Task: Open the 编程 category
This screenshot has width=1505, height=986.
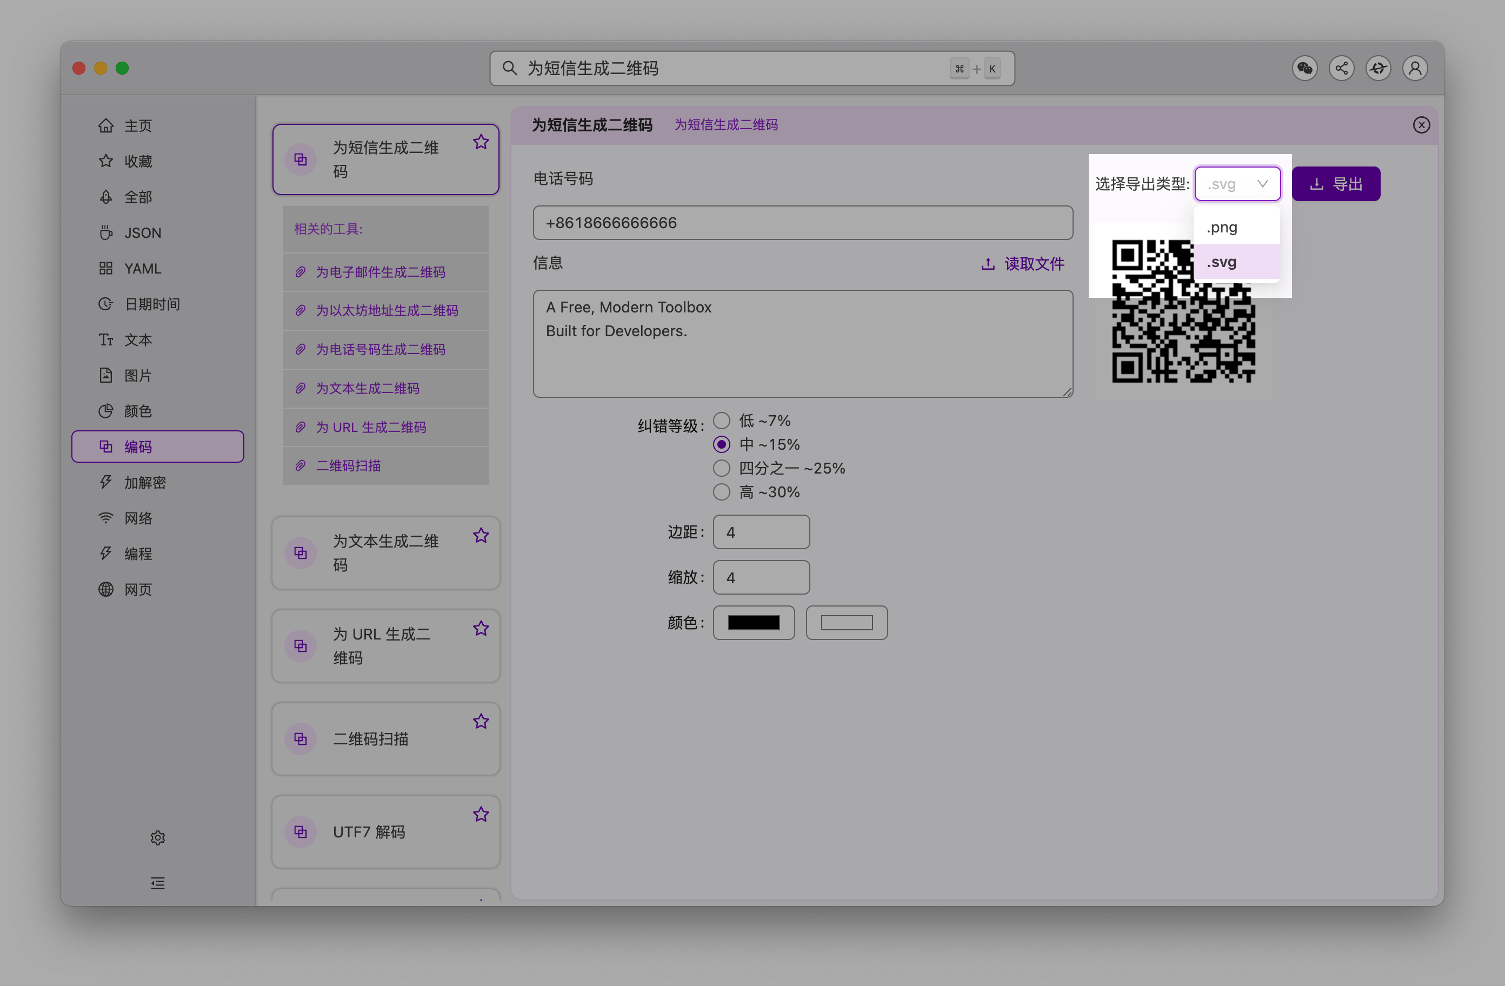Action: [157, 554]
